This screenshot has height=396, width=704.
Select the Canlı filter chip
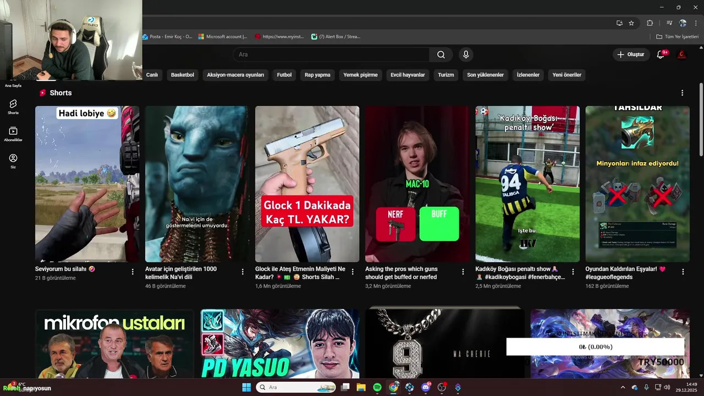tap(152, 75)
